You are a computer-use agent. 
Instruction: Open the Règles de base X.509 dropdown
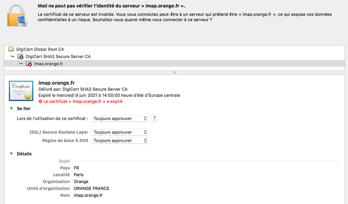tap(119, 141)
